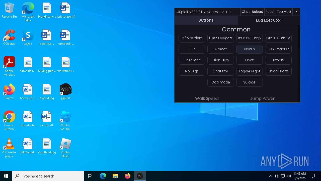Click the ESP button

[192, 49]
